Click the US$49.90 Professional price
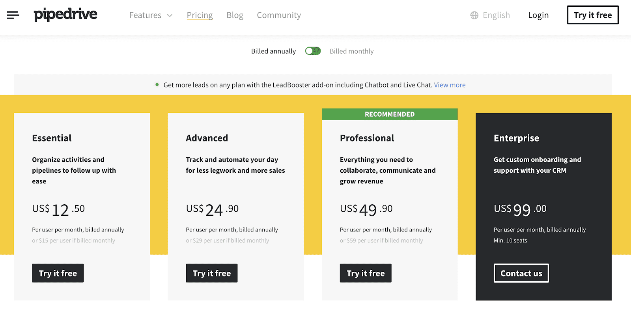Viewport: 631px width, 319px height. [x=366, y=209]
